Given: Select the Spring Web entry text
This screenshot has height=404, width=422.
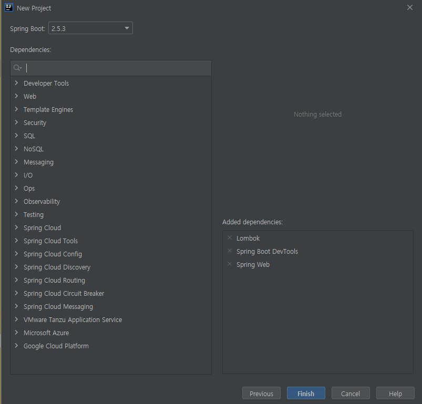Looking at the screenshot, I should 253,265.
